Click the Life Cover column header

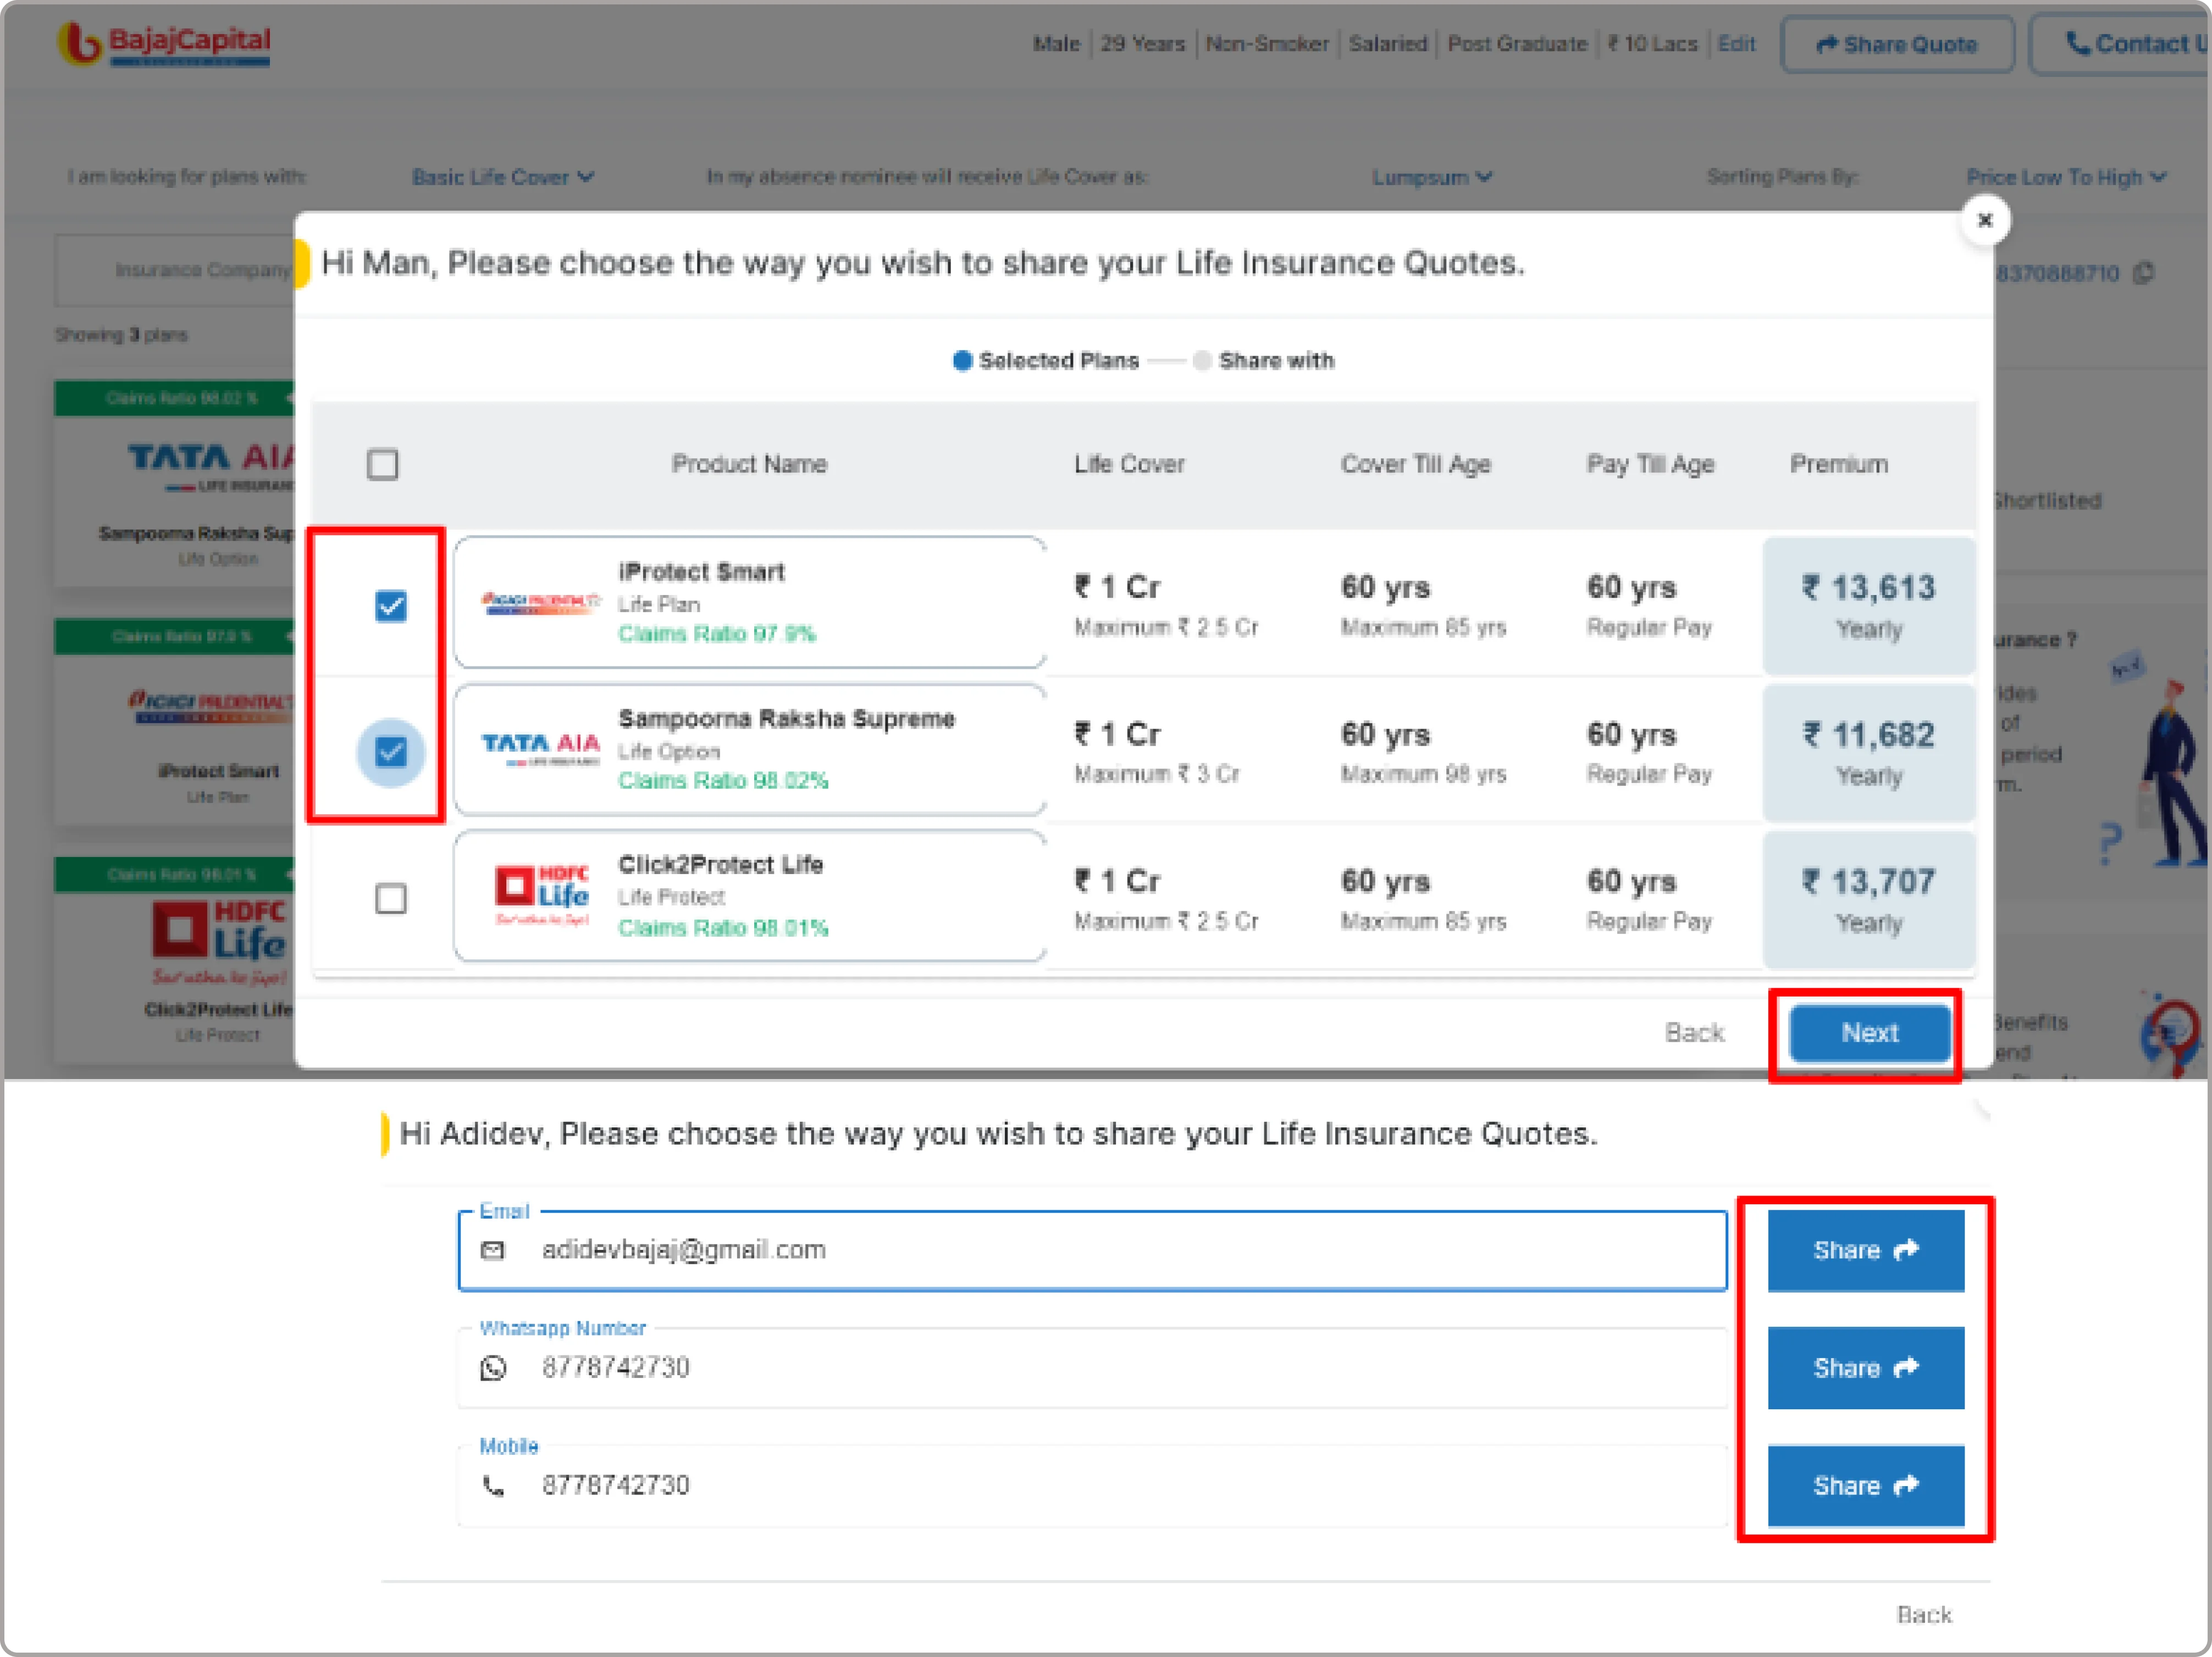pyautogui.click(x=1129, y=464)
